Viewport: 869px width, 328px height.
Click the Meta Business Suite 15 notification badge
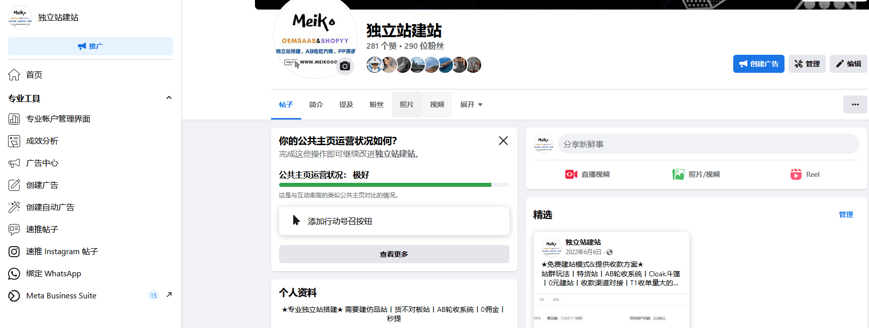coord(153,295)
